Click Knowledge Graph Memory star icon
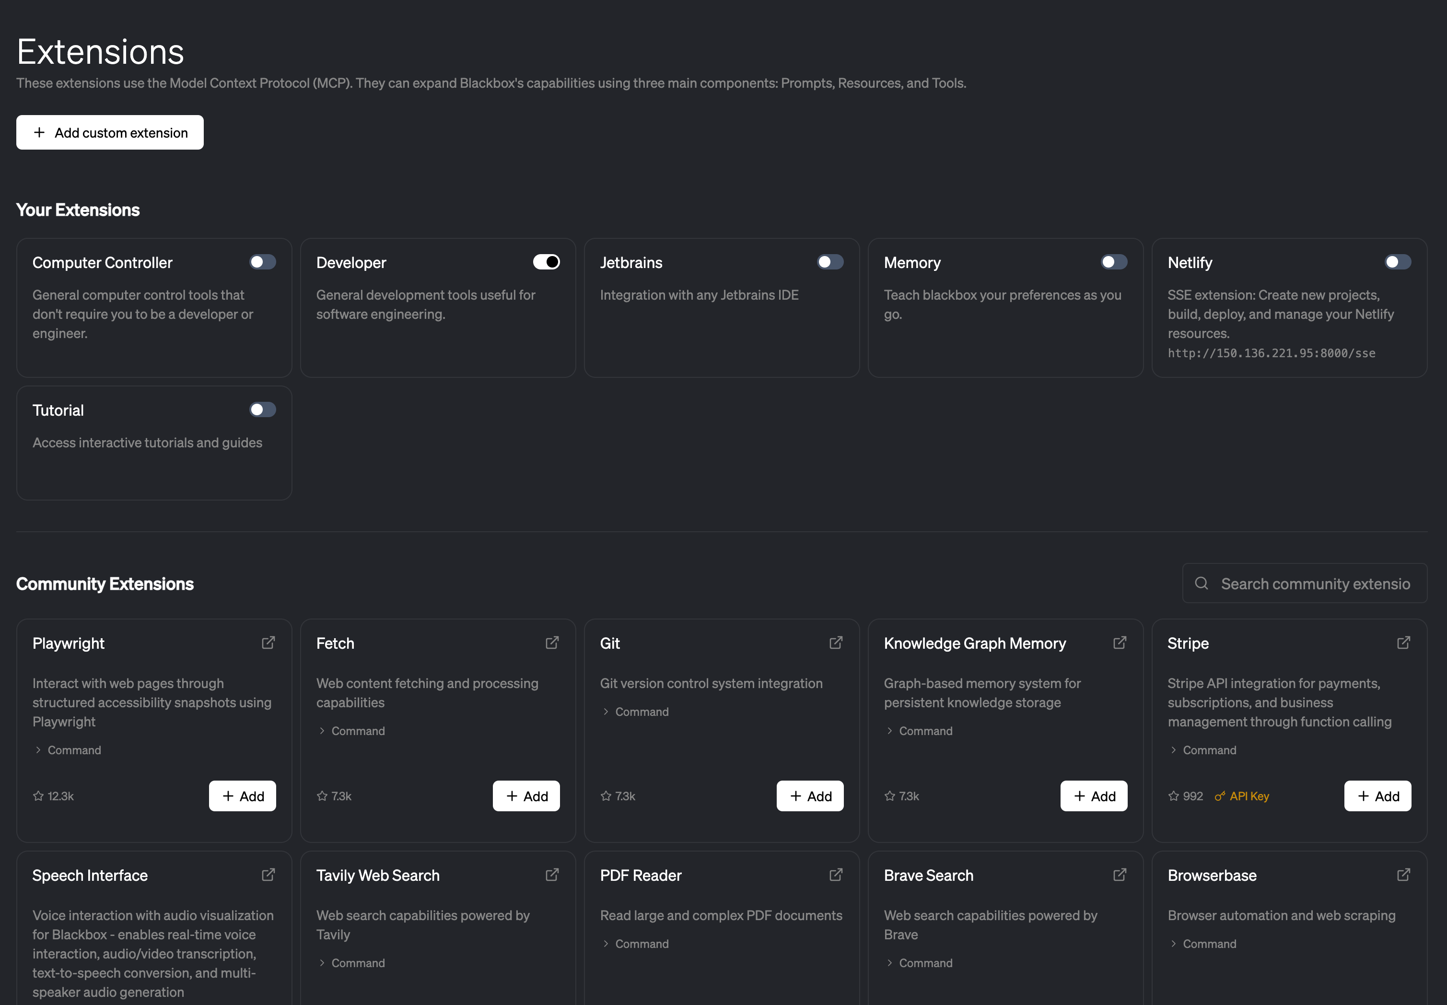The width and height of the screenshot is (1447, 1005). click(x=890, y=796)
